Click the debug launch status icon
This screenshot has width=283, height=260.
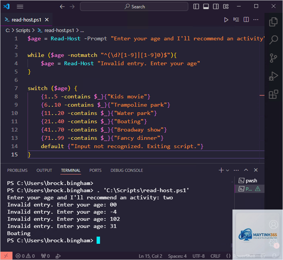(x=58, y=256)
